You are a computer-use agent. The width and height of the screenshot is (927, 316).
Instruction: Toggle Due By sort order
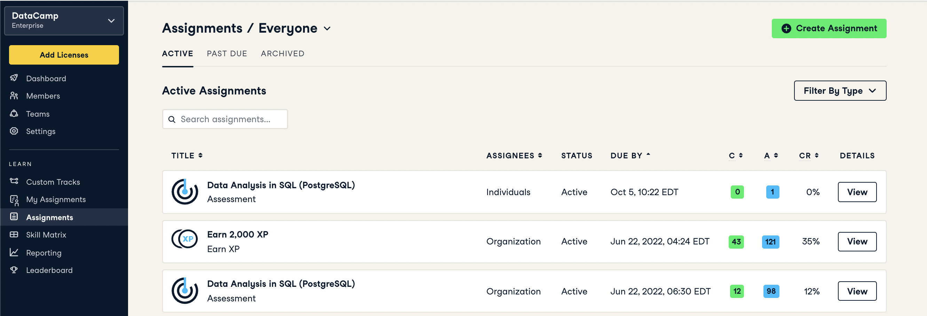click(630, 156)
